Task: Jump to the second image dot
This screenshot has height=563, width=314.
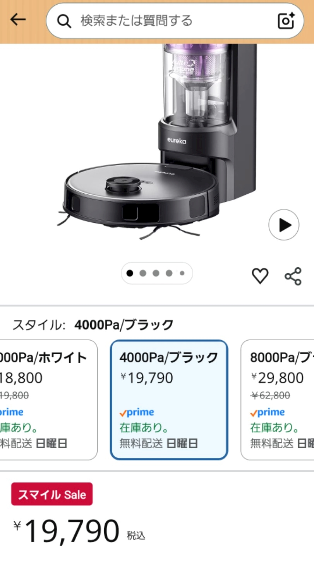Action: coord(143,273)
